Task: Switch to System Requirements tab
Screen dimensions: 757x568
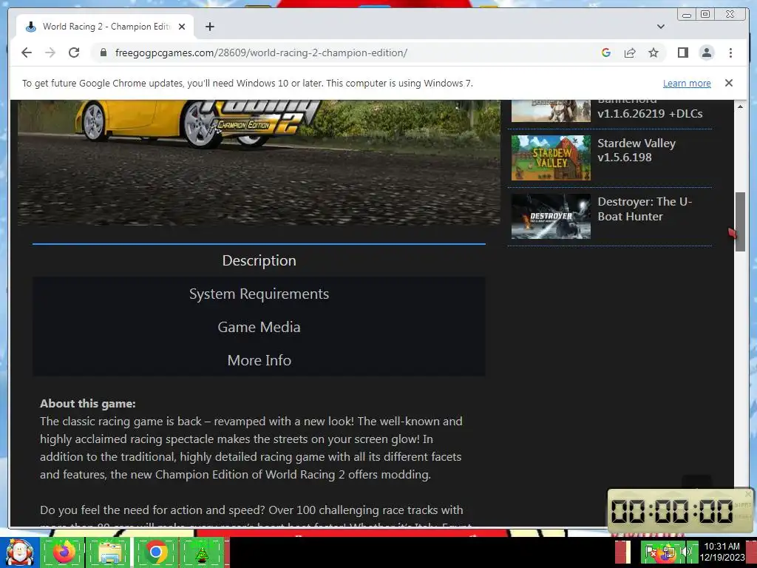Action: click(x=259, y=294)
